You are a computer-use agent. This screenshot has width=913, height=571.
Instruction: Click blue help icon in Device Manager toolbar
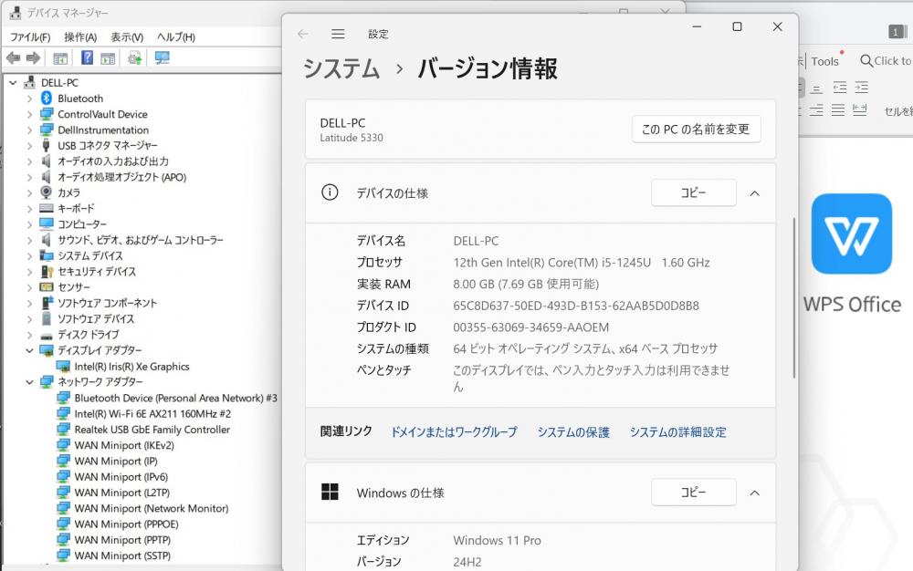[87, 57]
